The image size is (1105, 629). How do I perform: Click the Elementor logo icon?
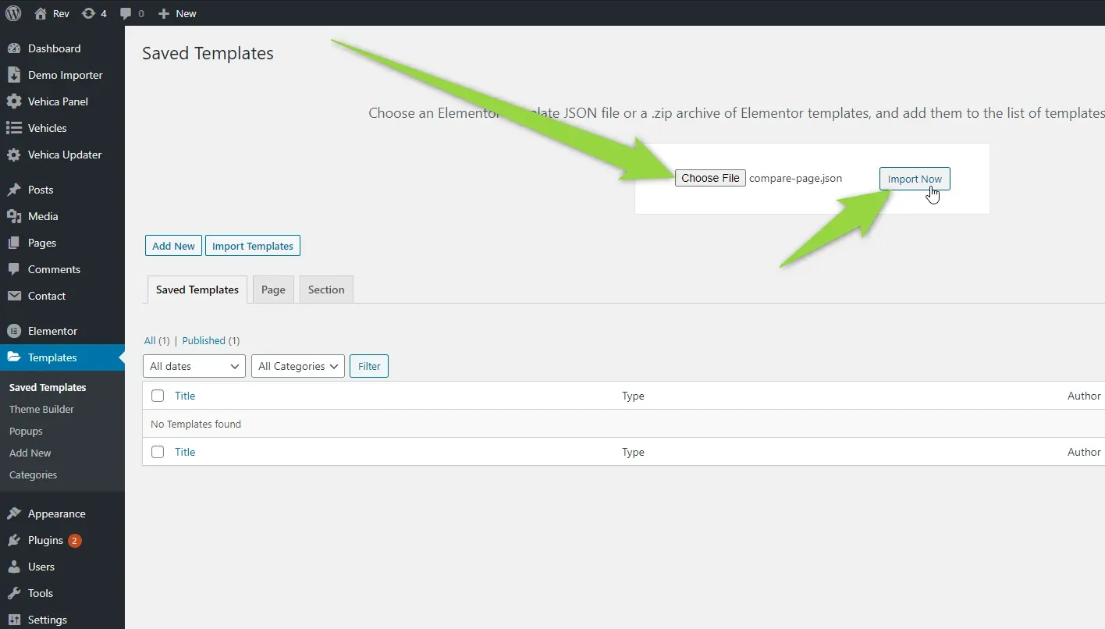point(14,331)
